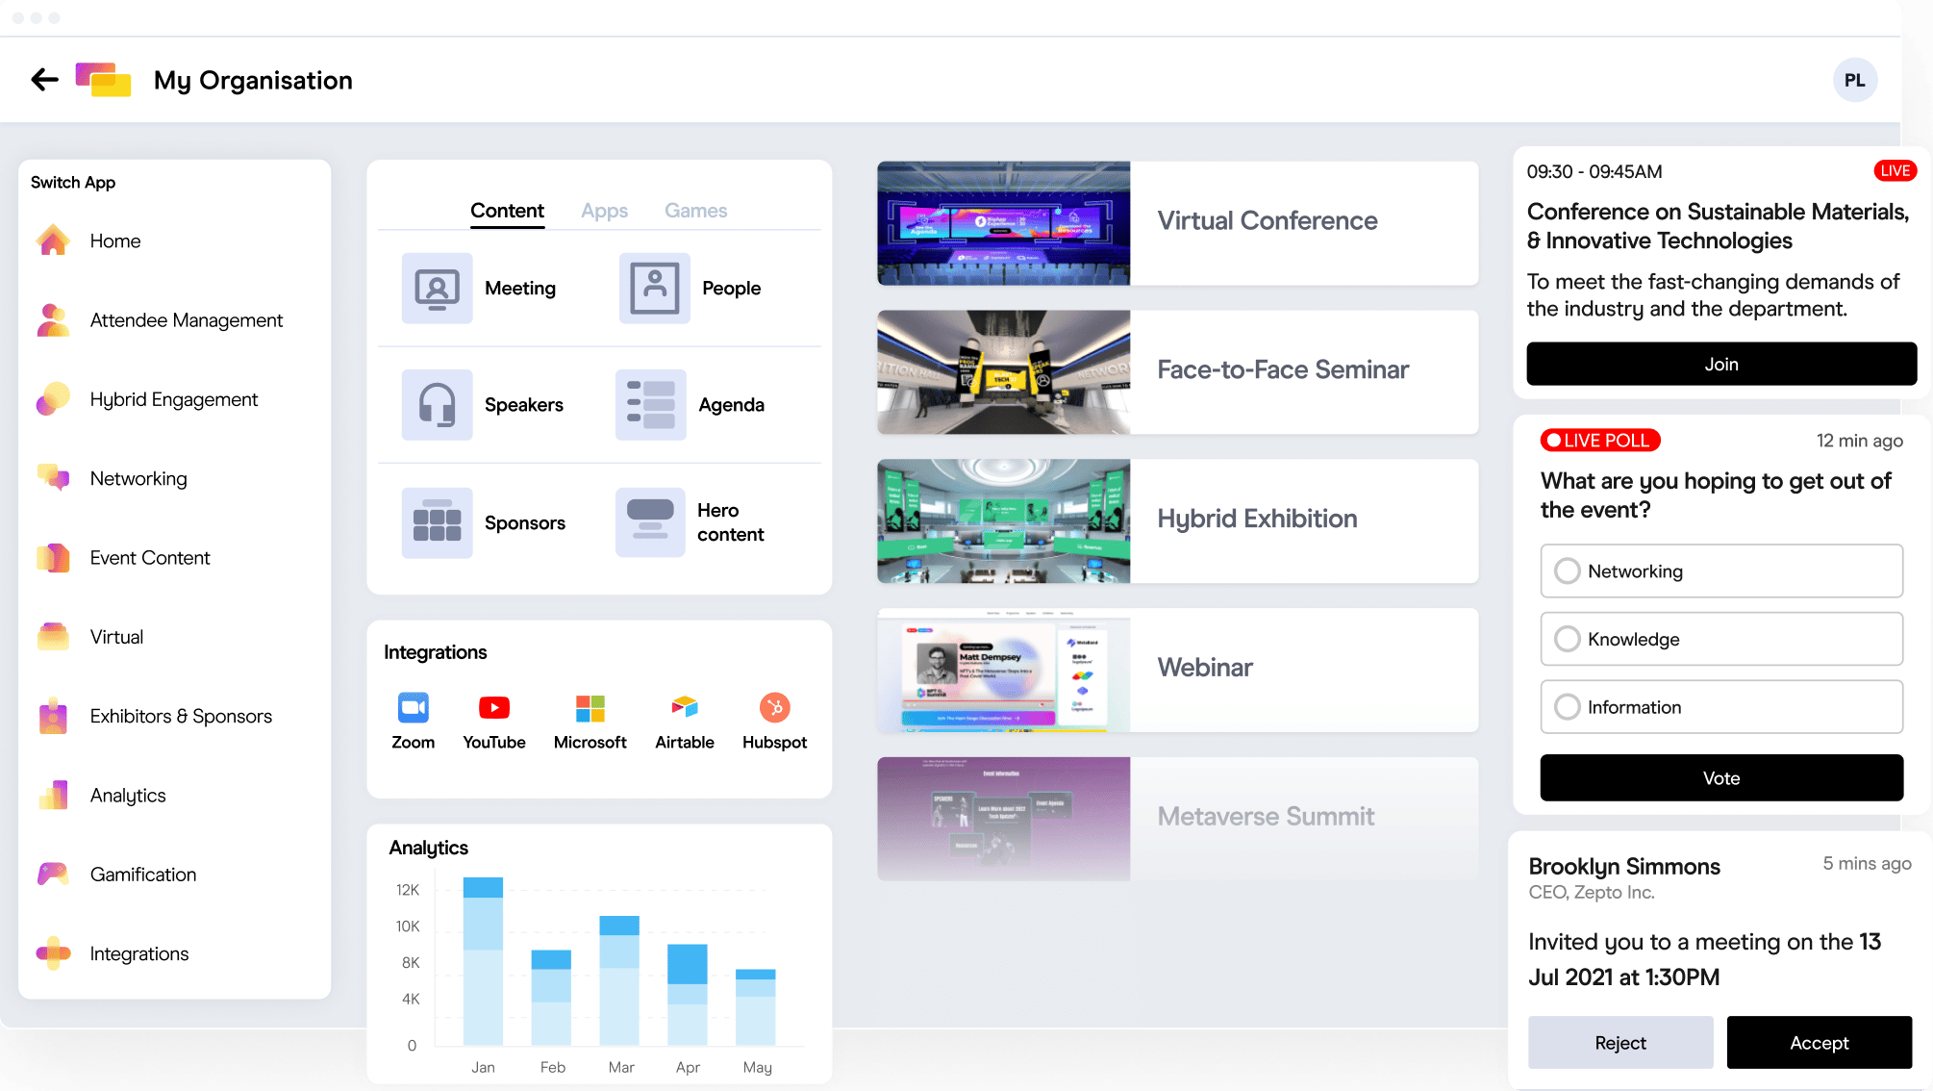The height and width of the screenshot is (1091, 1933).
Task: Expand the Content tab dropdown
Action: coord(507,210)
